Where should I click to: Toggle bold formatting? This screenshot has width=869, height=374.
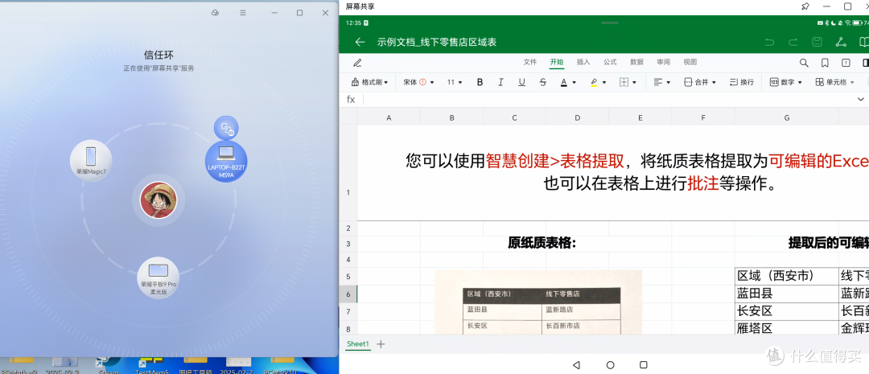[x=480, y=82]
